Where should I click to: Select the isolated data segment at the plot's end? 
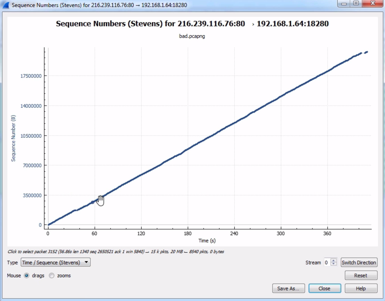point(366,52)
